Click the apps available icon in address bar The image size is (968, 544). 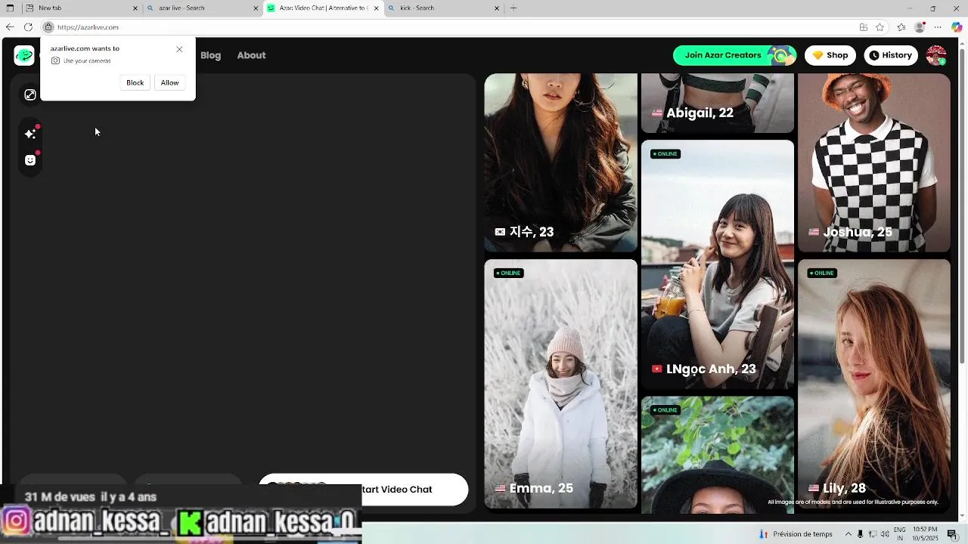(863, 27)
